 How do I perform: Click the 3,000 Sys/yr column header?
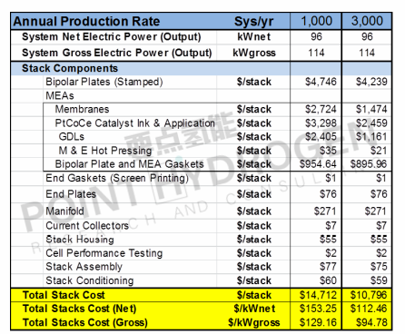(367, 21)
